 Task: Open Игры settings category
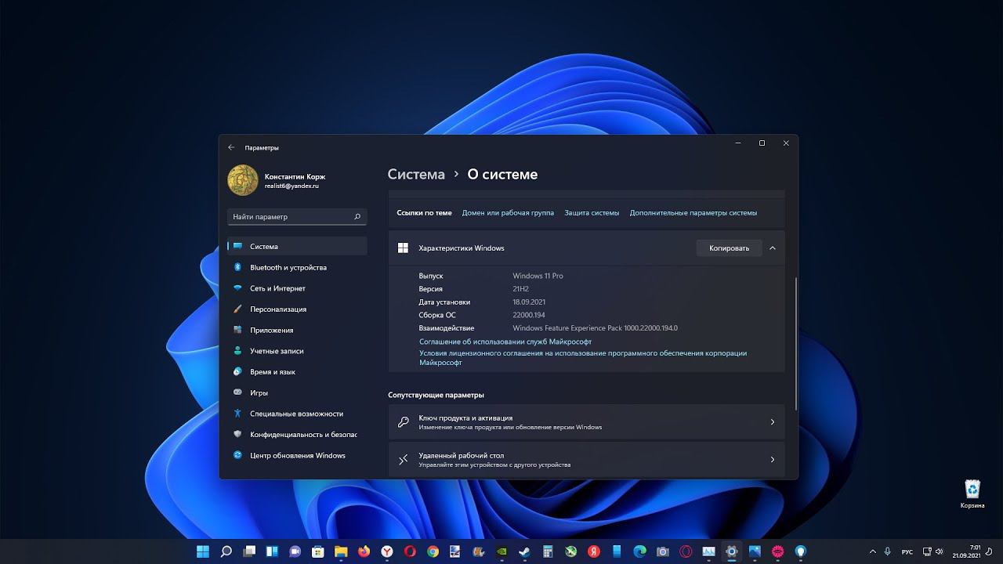click(297, 392)
